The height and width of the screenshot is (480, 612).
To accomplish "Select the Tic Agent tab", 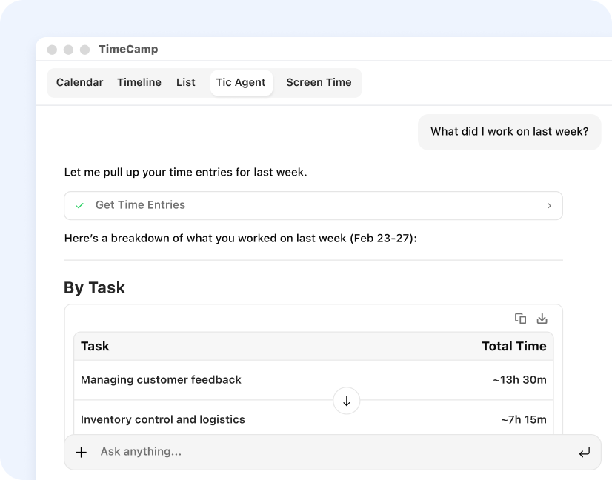I will coord(241,82).
